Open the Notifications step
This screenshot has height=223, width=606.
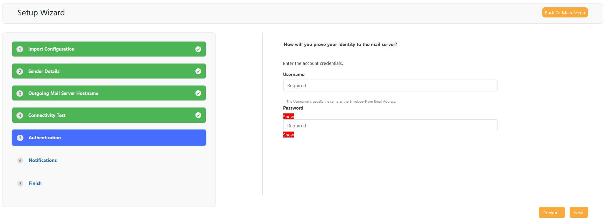pyautogui.click(x=43, y=160)
